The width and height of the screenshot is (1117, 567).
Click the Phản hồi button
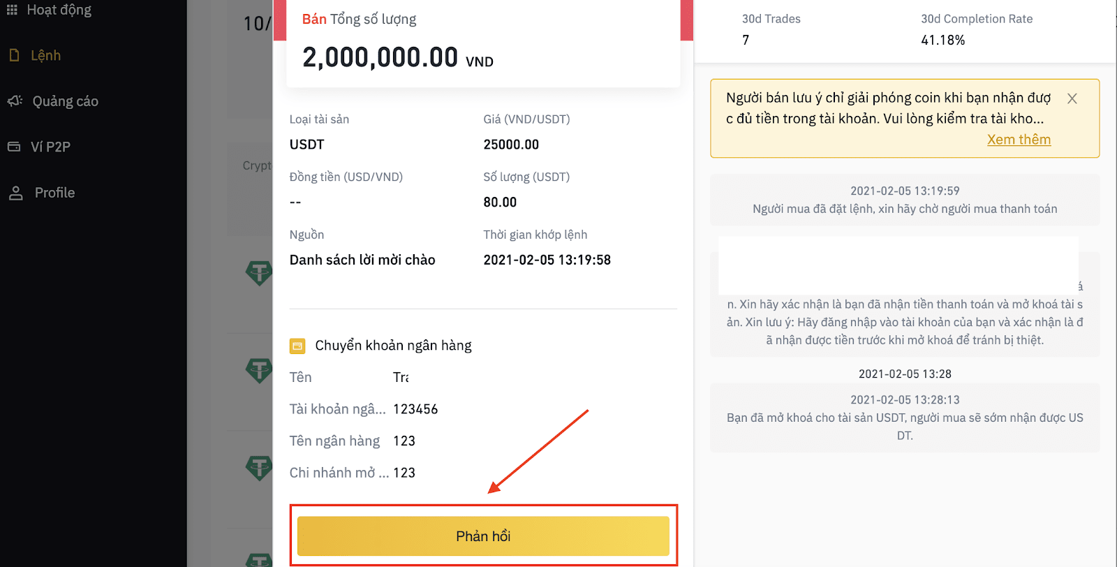(x=483, y=536)
